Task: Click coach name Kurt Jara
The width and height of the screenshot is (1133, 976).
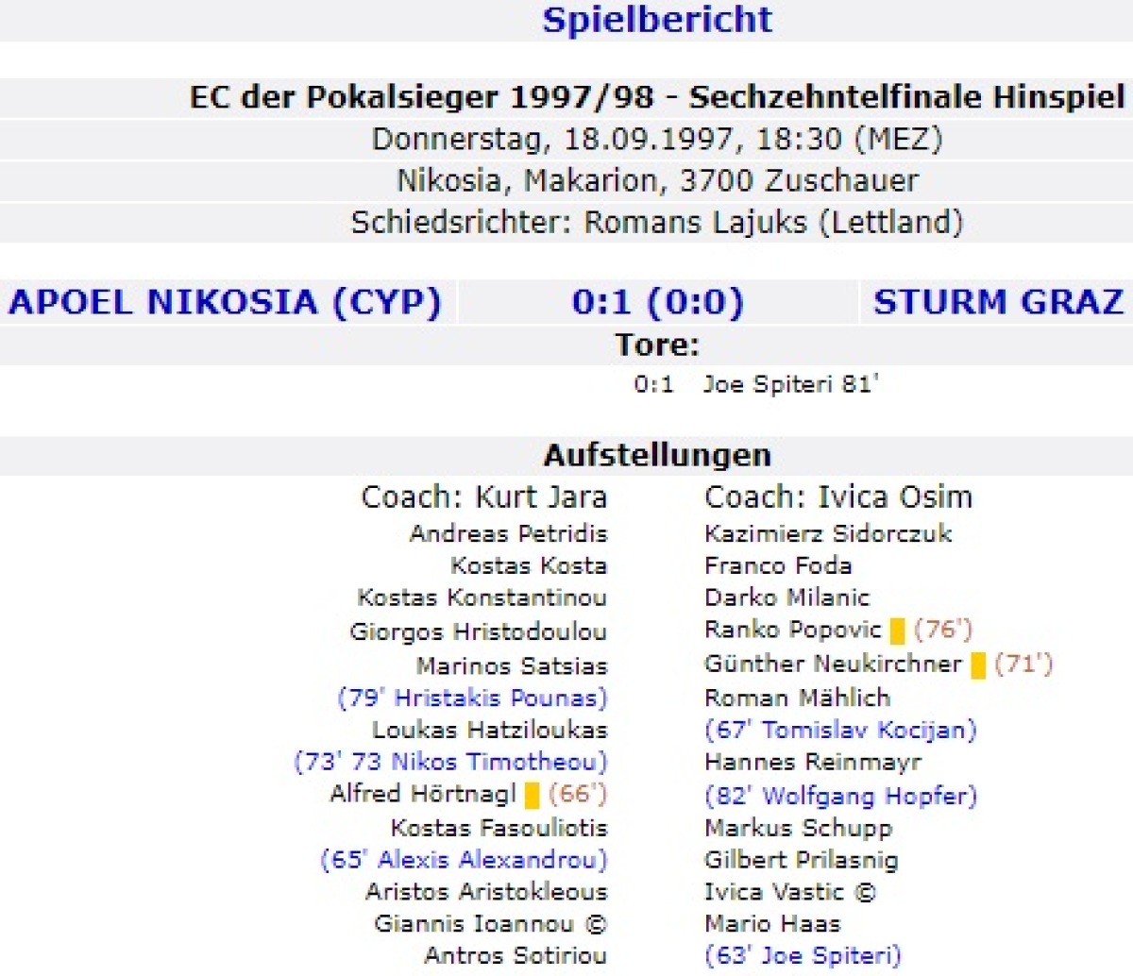Action: [540, 497]
